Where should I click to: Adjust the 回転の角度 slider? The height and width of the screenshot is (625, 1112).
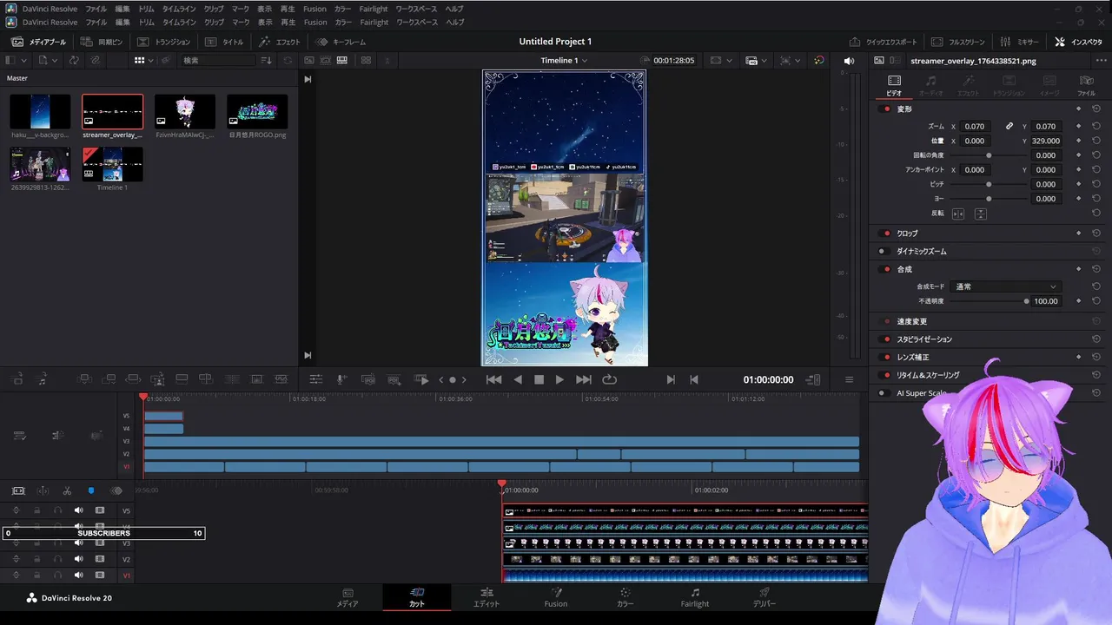(x=989, y=155)
